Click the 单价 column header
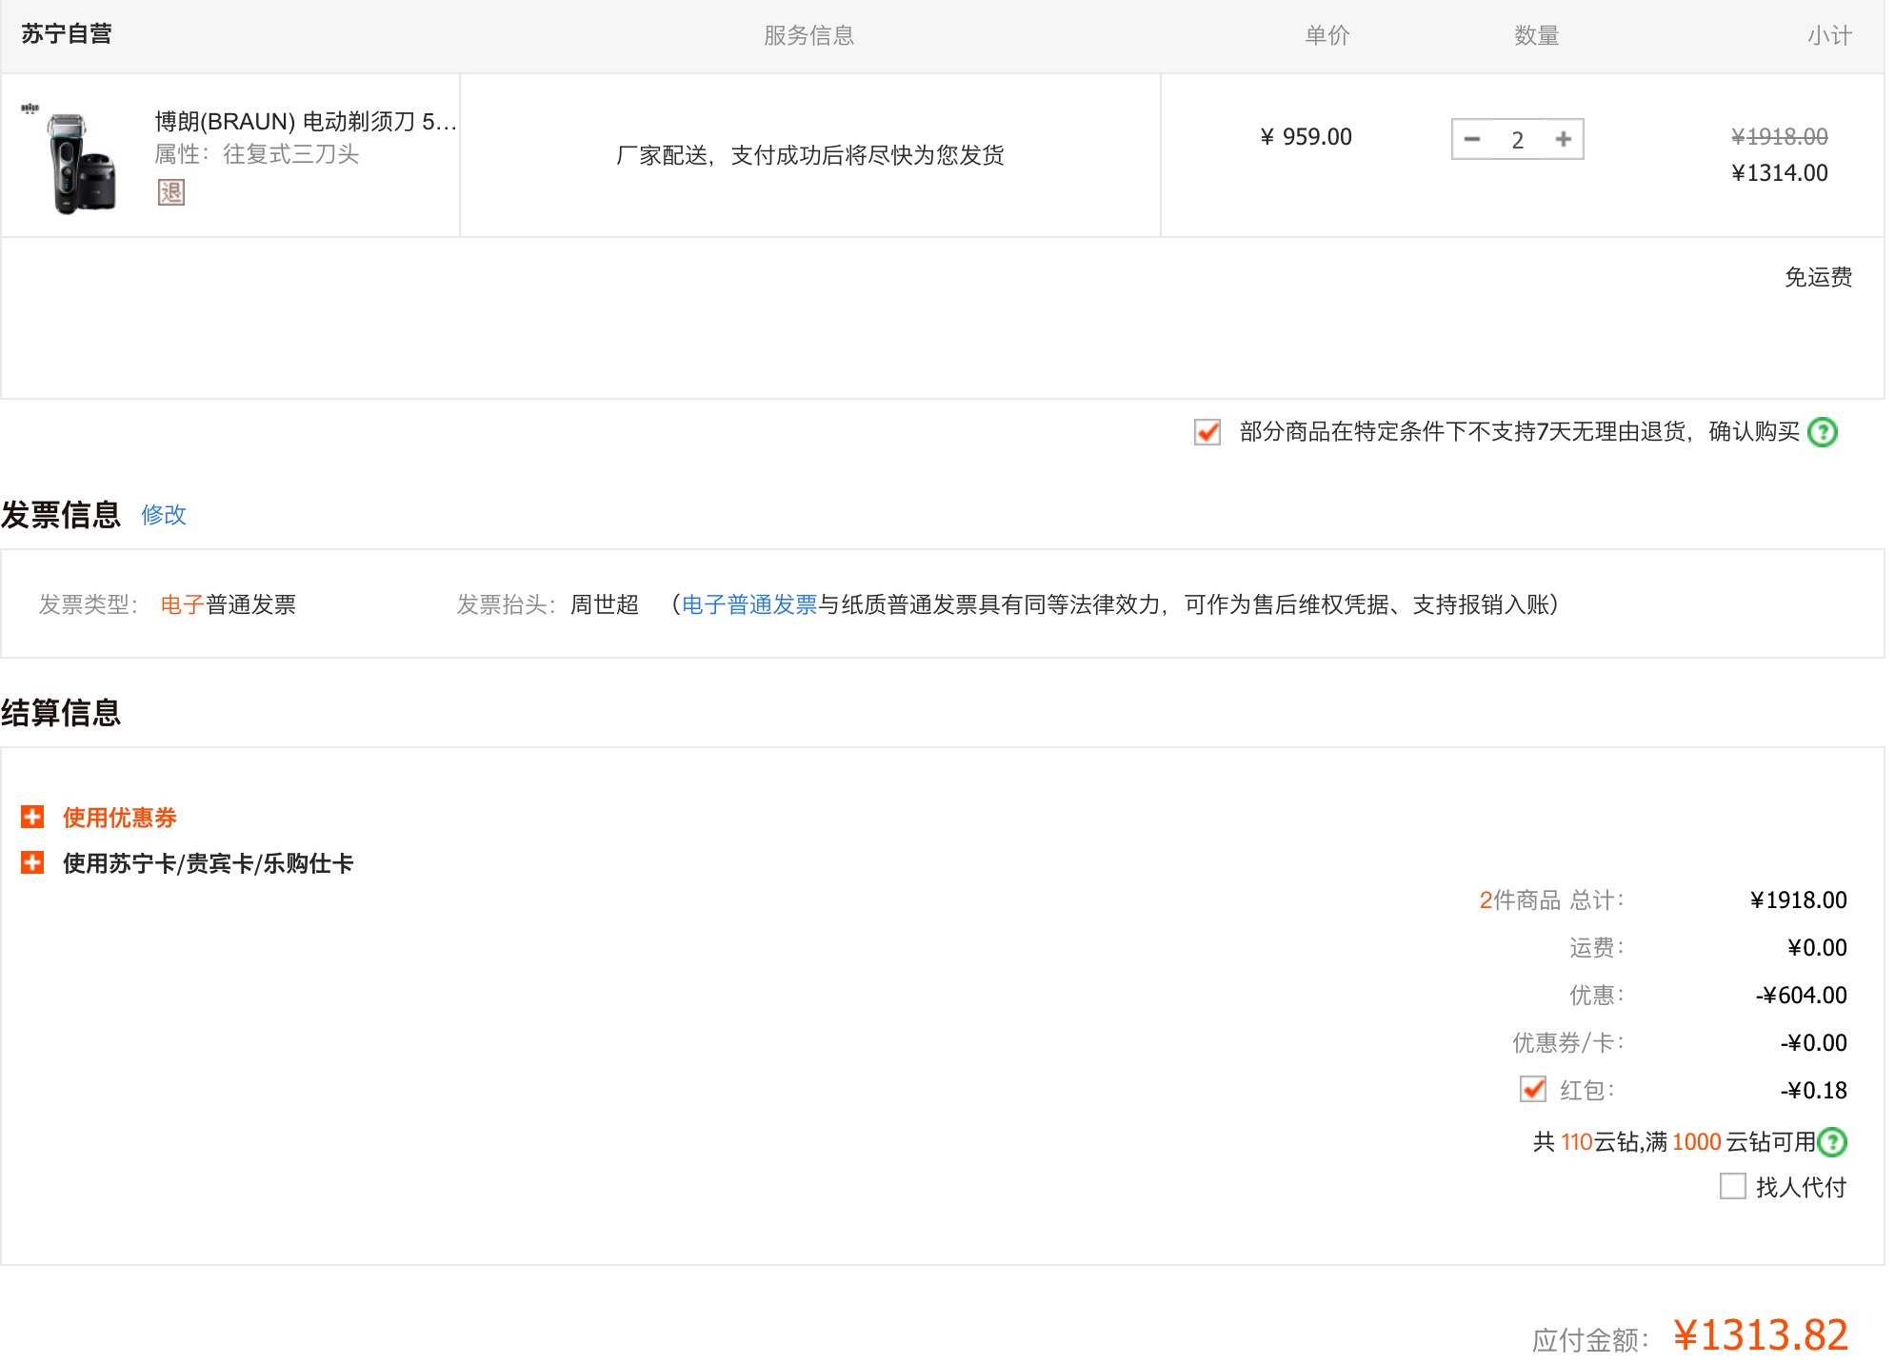 pos(1327,35)
